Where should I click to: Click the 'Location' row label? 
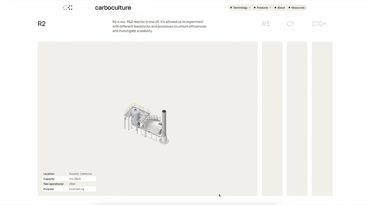(49, 174)
